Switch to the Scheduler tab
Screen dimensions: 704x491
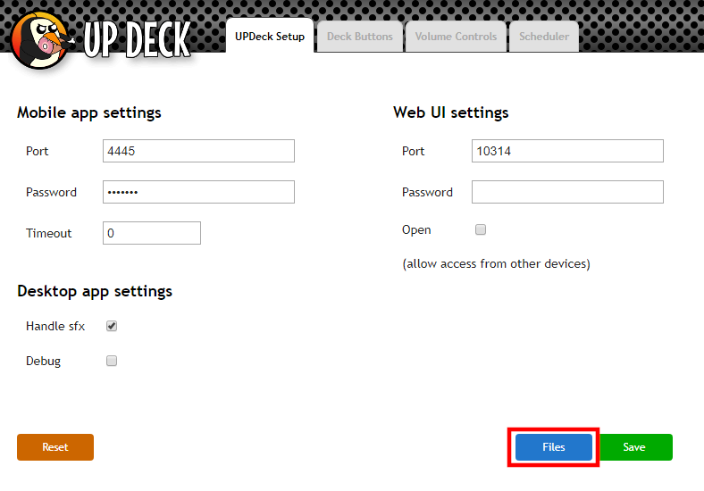[x=544, y=37]
